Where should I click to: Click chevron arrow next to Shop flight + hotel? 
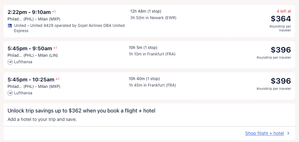288,133
